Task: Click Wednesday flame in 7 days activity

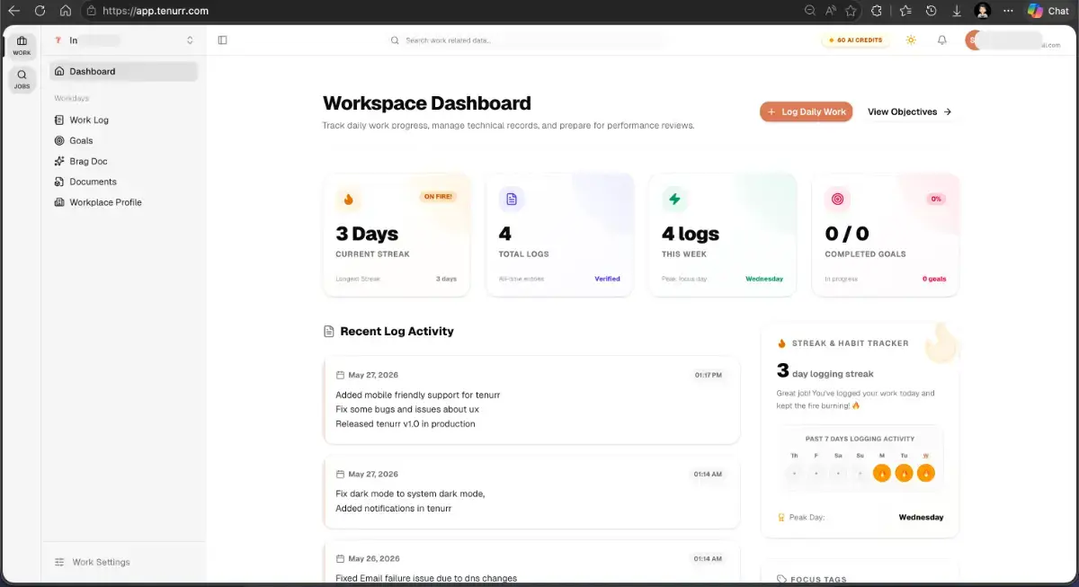Action: tap(925, 473)
